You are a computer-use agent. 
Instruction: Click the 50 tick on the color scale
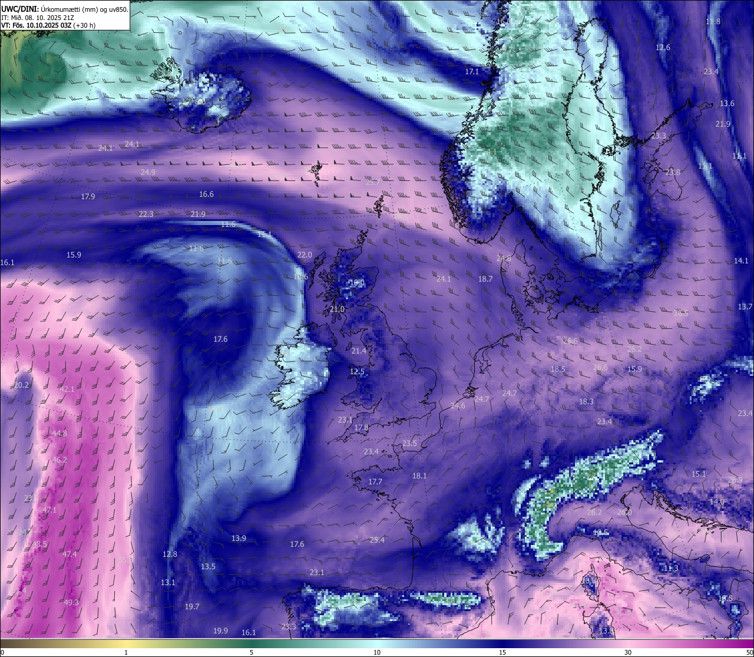click(x=749, y=652)
